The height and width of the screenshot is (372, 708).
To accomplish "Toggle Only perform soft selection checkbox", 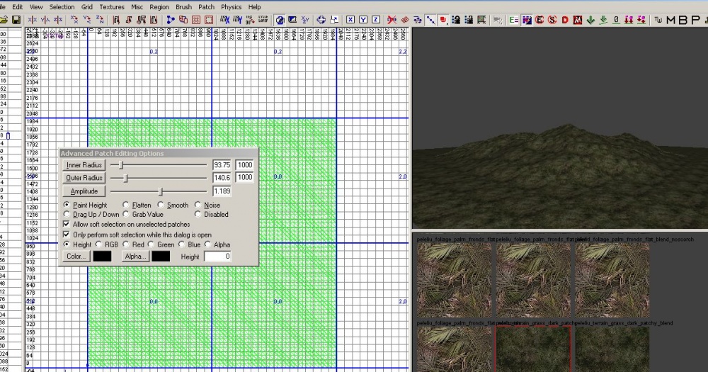I will (x=67, y=235).
